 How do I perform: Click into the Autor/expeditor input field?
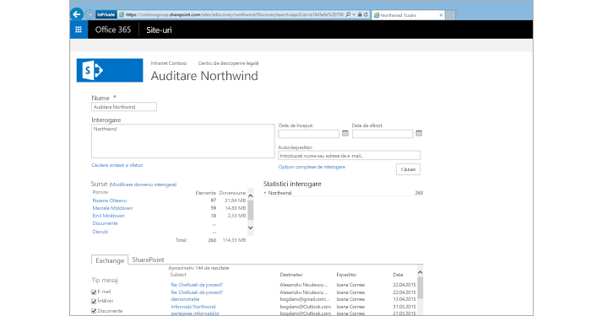click(x=349, y=156)
